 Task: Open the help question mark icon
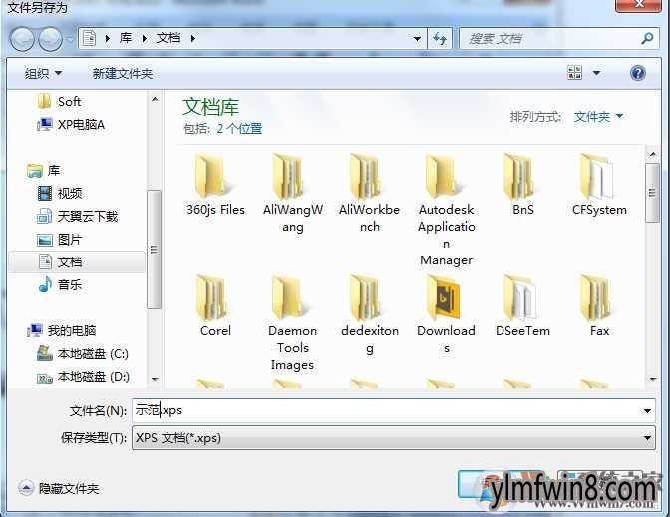point(637,73)
